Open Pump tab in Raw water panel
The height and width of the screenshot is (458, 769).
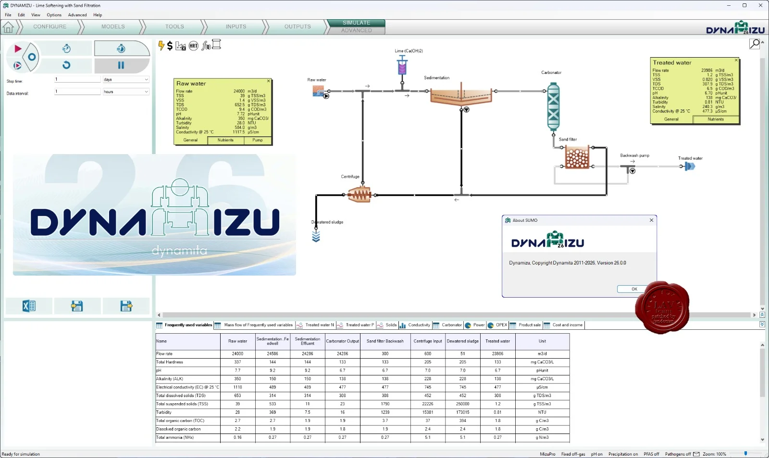point(258,140)
